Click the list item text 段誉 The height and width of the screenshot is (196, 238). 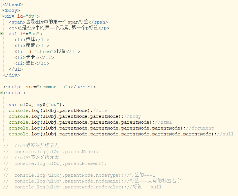[61, 51]
